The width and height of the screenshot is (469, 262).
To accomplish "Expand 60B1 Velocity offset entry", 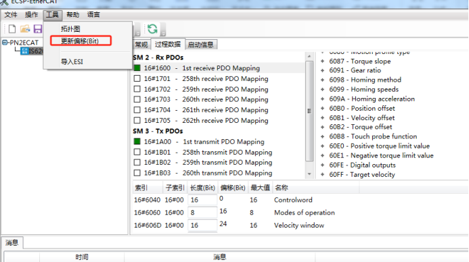I will (322, 118).
